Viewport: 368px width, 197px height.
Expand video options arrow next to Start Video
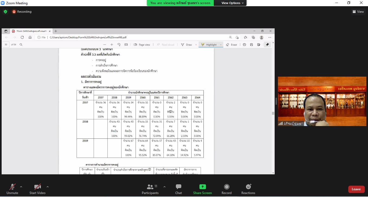pos(48,186)
